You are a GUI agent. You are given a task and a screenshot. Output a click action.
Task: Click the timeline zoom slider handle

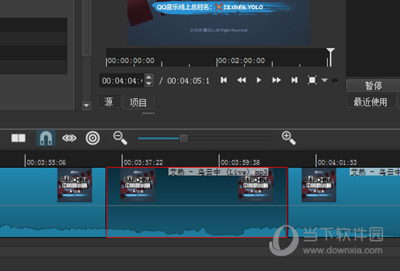(184, 139)
